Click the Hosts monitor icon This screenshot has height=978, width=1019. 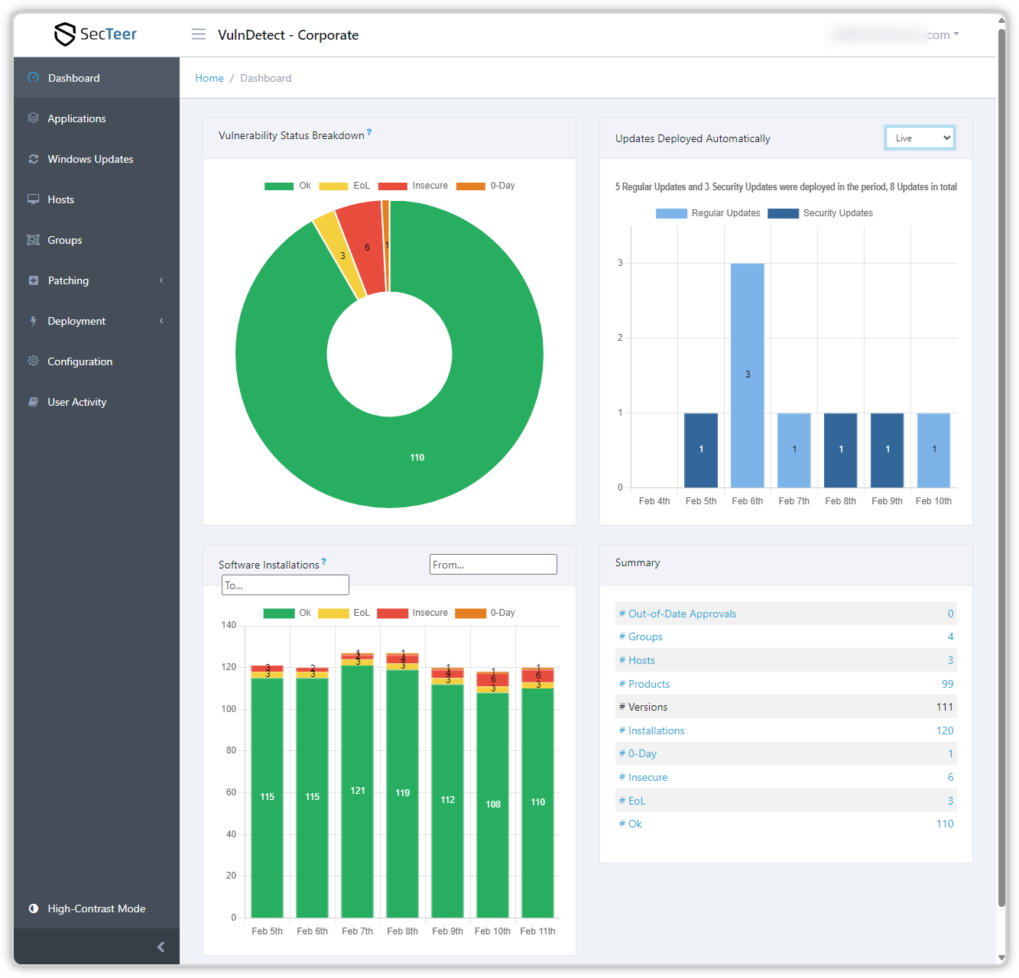pyautogui.click(x=33, y=199)
